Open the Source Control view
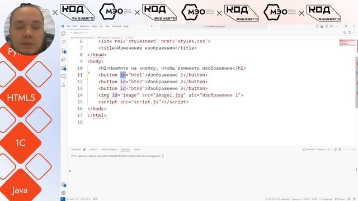This screenshot has height=201, width=358. click(64, 51)
